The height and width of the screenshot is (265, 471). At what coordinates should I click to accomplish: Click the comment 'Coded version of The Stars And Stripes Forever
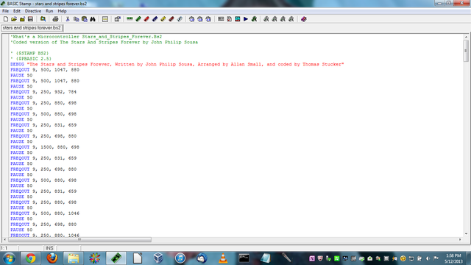coord(104,42)
